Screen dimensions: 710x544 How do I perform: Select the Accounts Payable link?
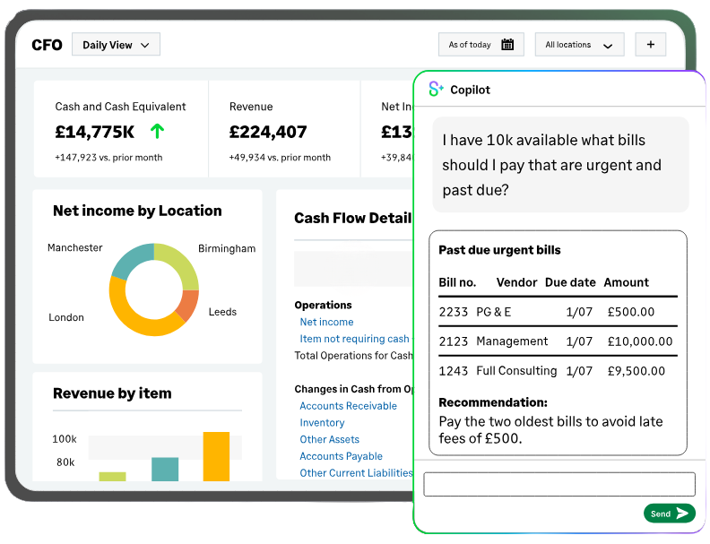341,456
